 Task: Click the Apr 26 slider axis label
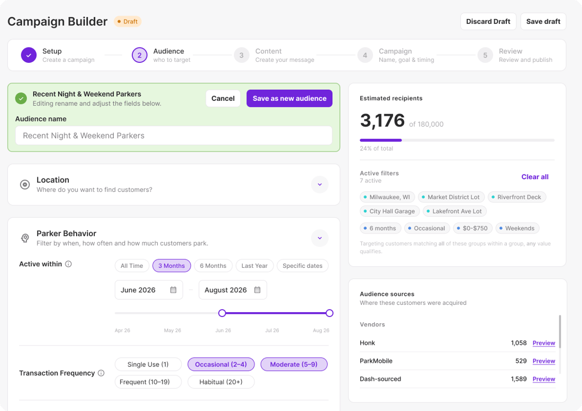click(x=123, y=330)
